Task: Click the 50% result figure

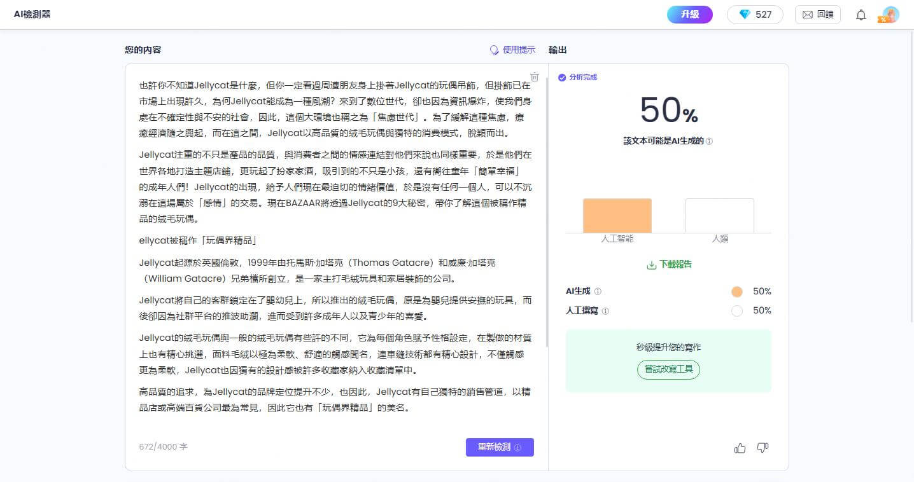Action: coord(669,109)
